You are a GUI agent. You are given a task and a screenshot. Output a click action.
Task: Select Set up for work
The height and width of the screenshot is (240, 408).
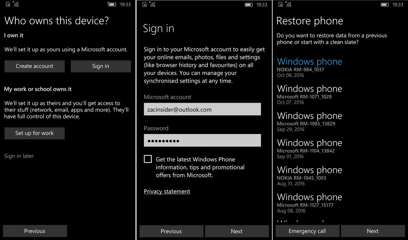34,133
